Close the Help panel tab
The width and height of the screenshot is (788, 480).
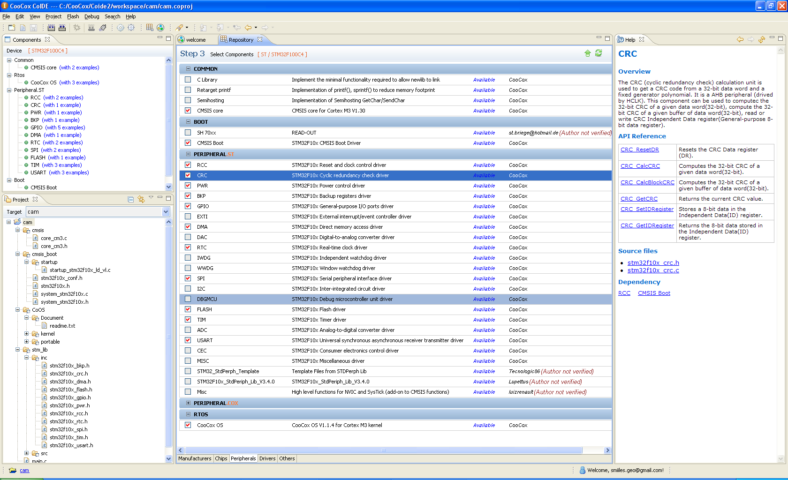point(642,39)
